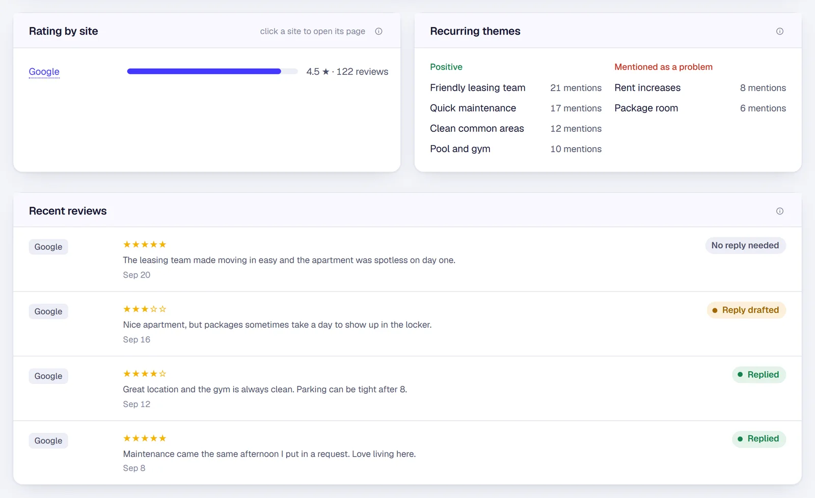Click the Google tag on the Sep 12 review

(x=48, y=376)
